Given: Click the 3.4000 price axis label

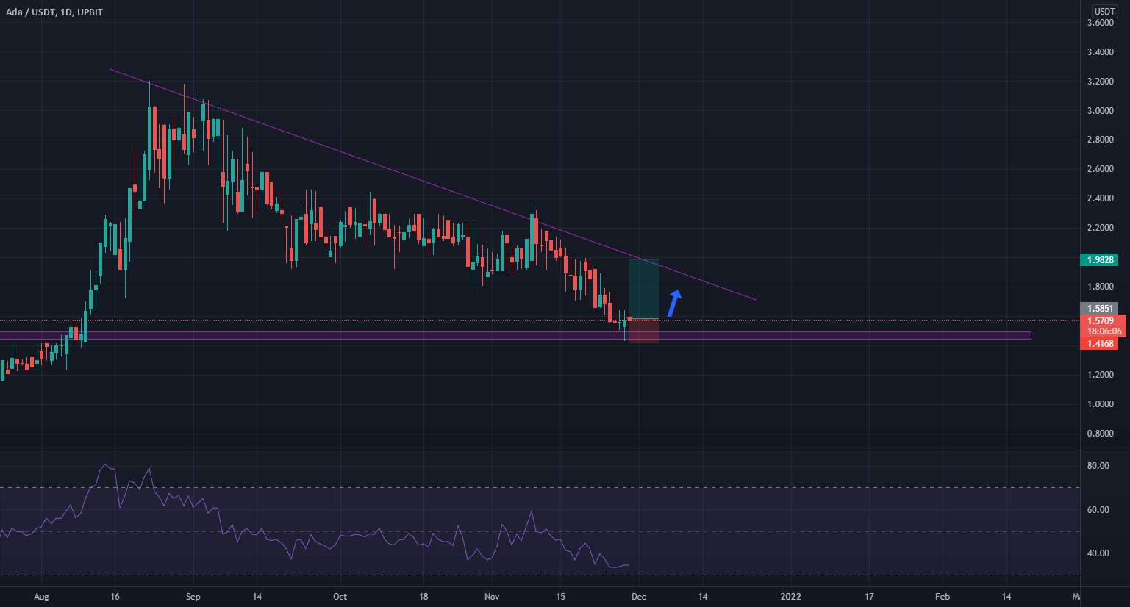Looking at the screenshot, I should (x=1101, y=52).
